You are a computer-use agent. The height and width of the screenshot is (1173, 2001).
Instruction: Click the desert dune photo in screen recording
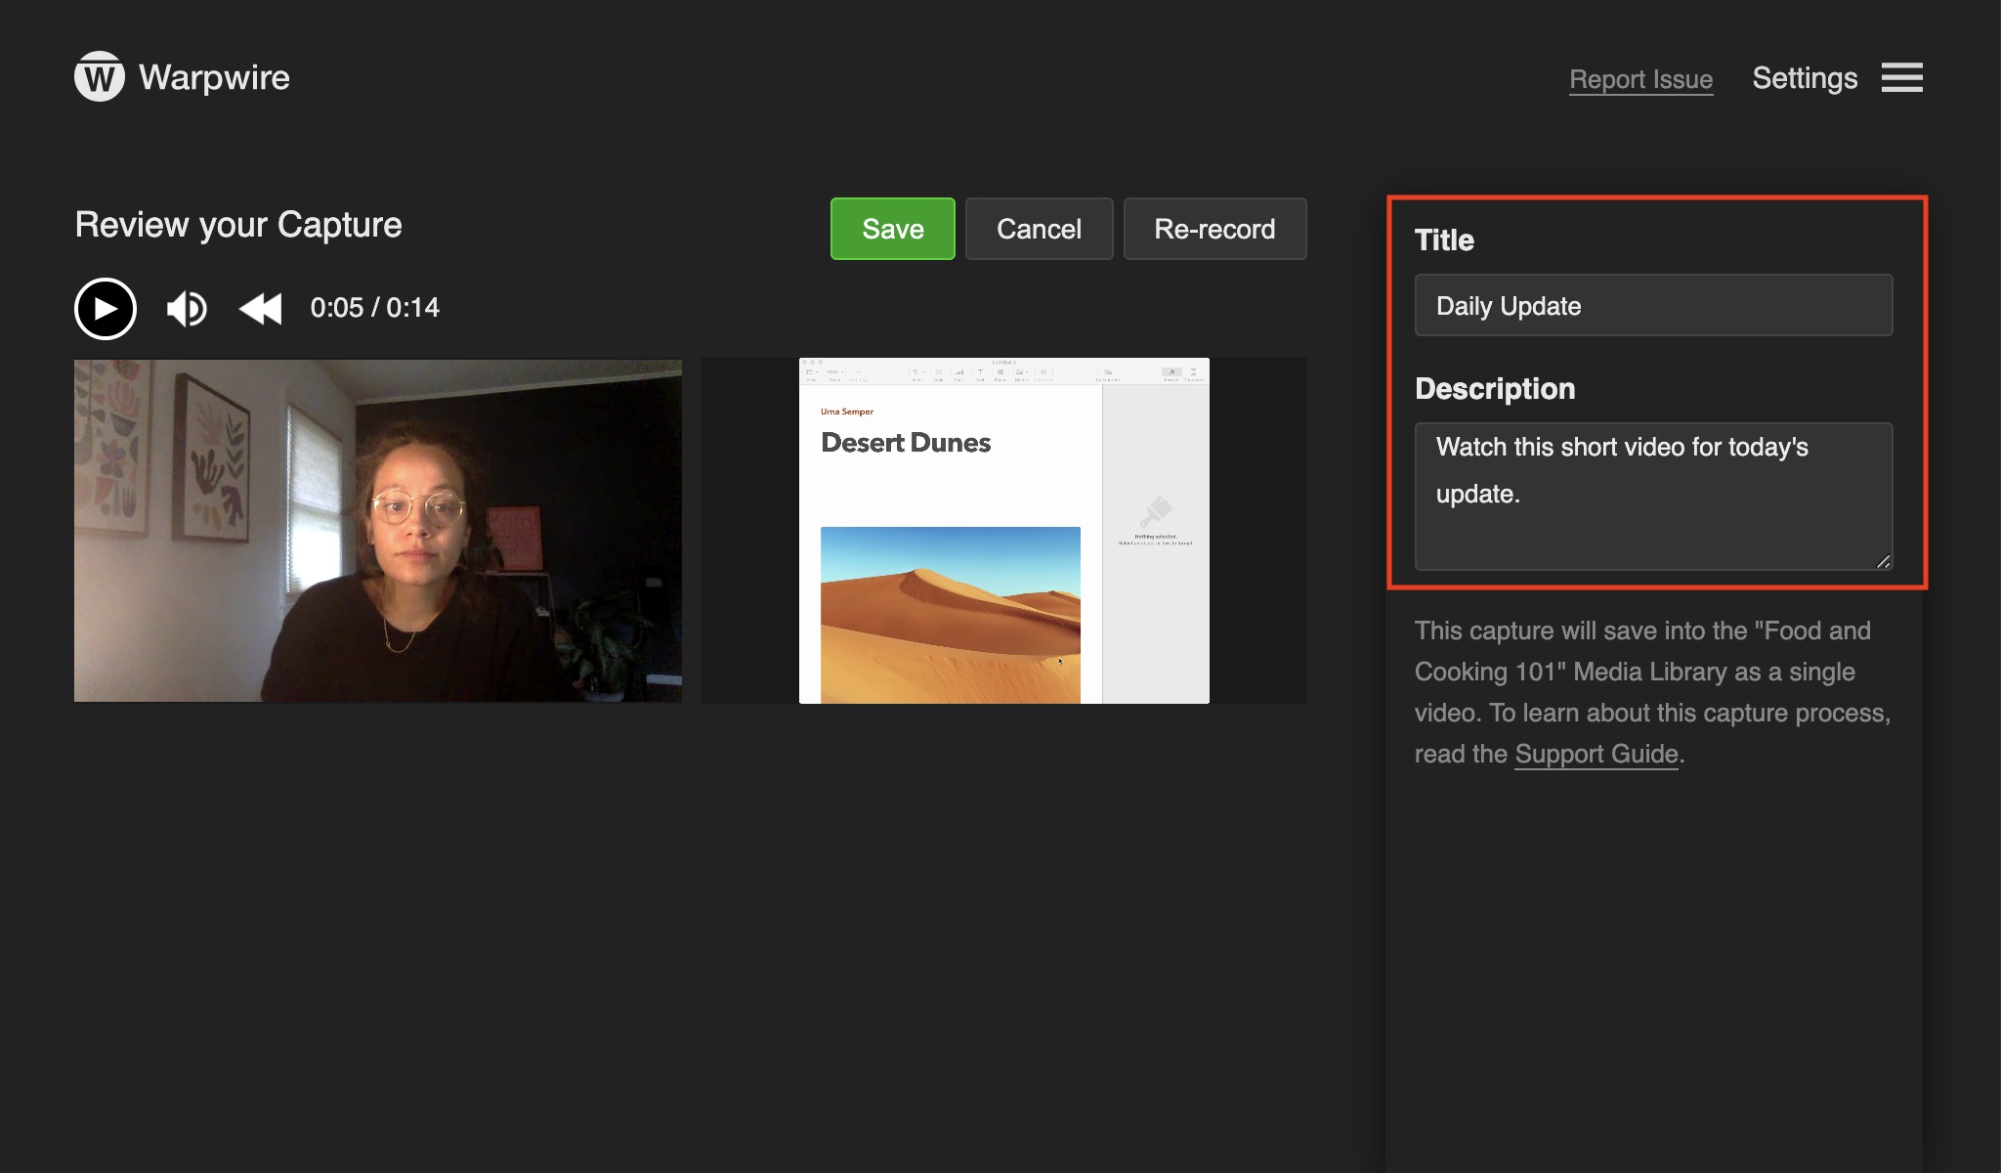click(950, 614)
